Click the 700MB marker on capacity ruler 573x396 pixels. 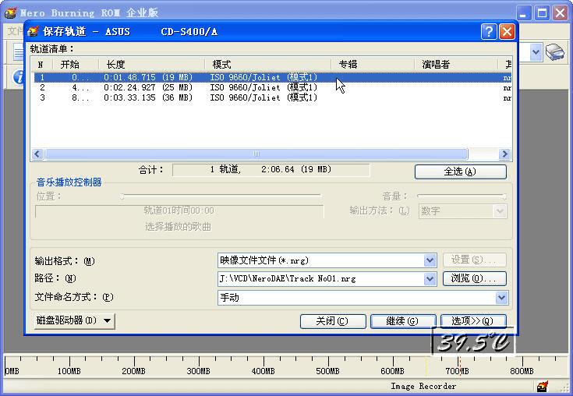457,371
